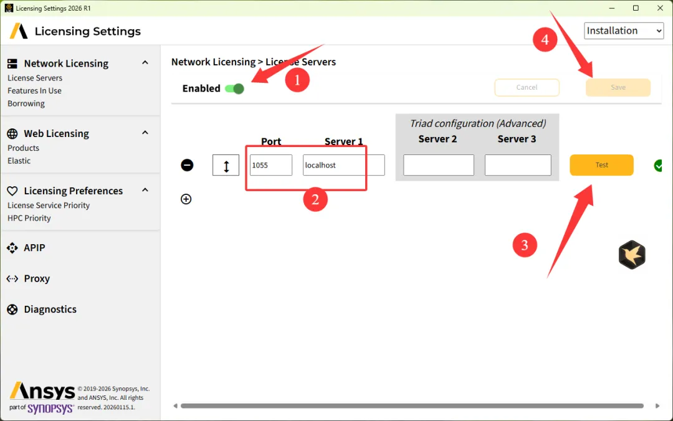Click the horizontal scrollbar thumb

point(412,405)
